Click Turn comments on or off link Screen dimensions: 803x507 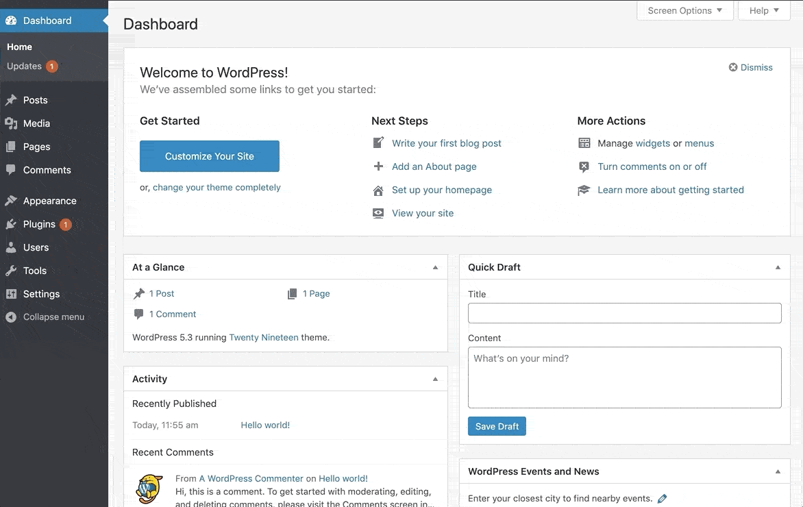pyautogui.click(x=652, y=166)
